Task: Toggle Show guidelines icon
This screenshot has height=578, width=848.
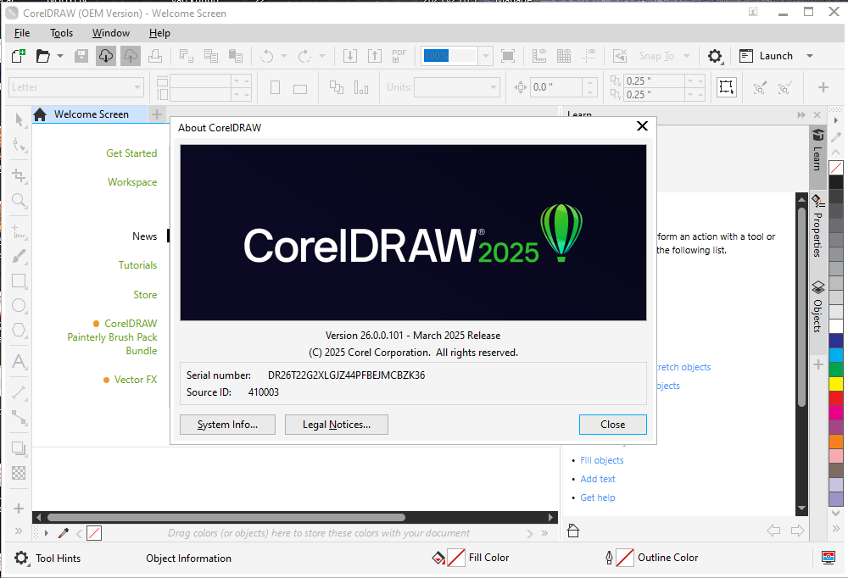Action: click(x=589, y=56)
